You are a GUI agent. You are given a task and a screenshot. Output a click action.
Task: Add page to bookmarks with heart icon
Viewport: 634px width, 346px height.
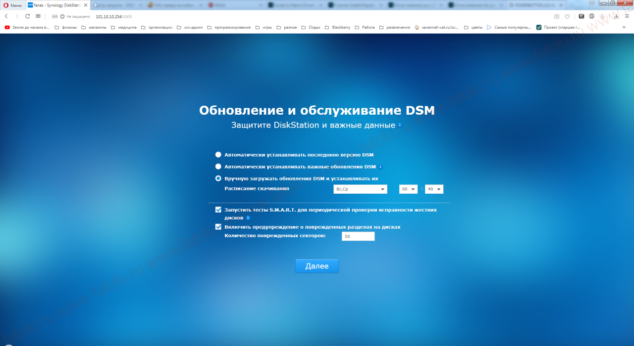coord(568,16)
